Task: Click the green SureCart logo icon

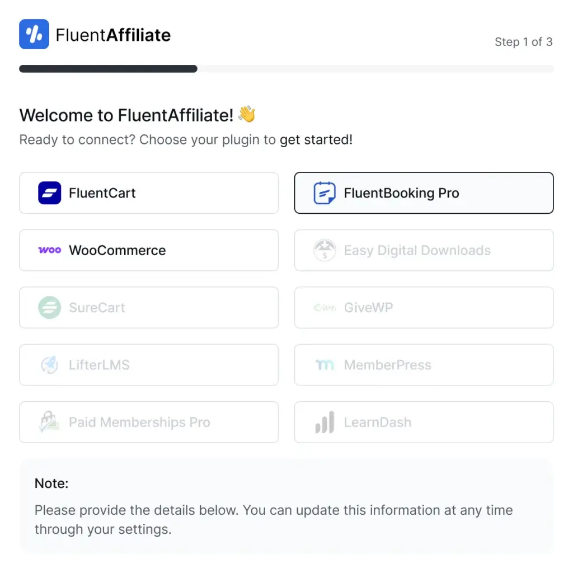Action: tap(49, 307)
